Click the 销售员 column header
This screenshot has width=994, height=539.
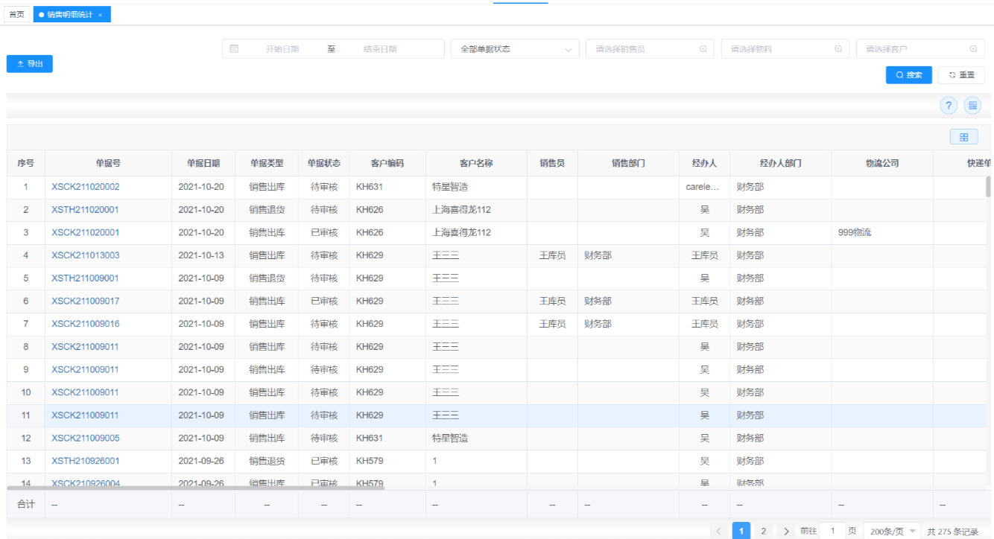(552, 163)
